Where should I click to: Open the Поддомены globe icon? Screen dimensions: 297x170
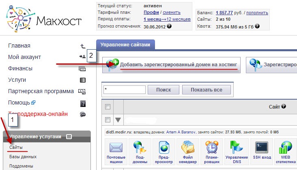(x=140, y=147)
